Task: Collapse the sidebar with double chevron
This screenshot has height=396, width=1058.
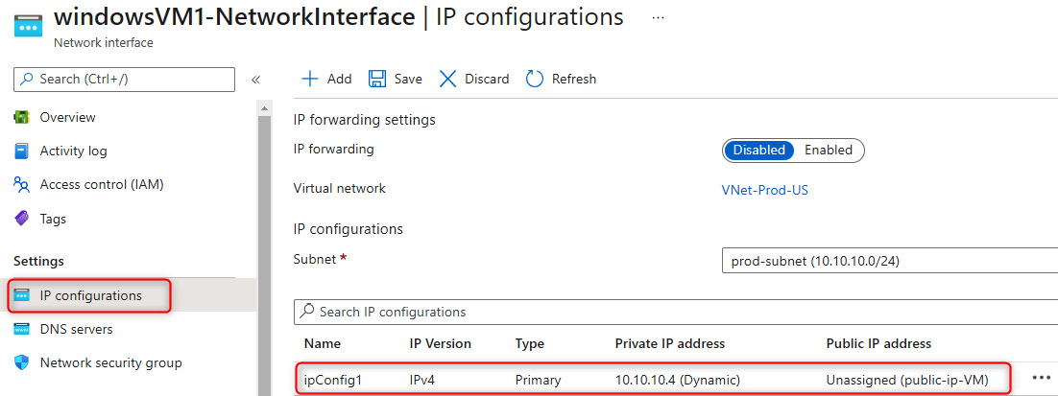Action: (x=255, y=80)
